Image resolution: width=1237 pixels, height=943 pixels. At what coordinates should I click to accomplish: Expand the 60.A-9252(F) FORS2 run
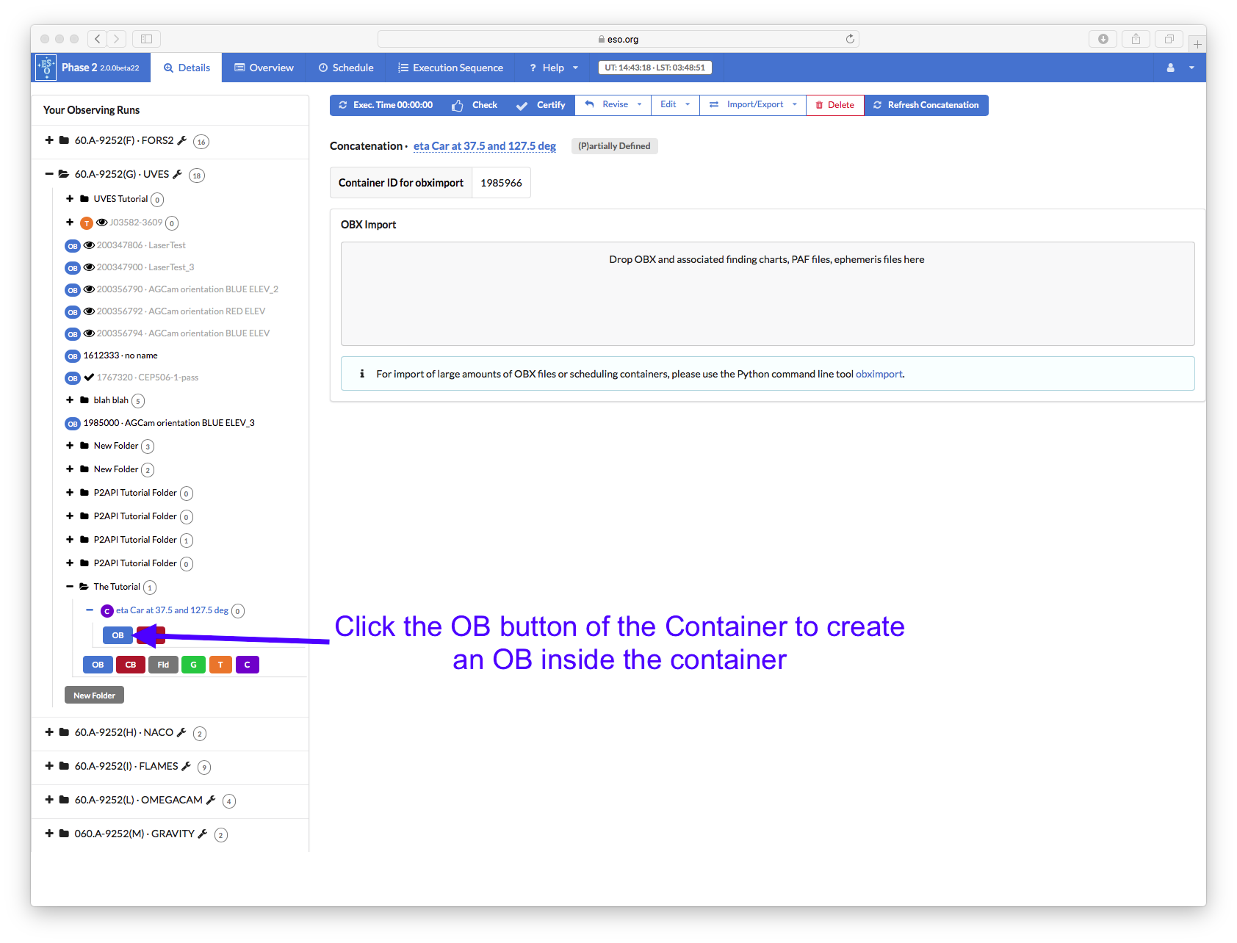tap(49, 140)
